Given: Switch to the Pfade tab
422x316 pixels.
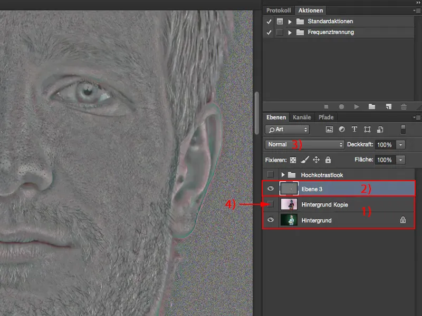Looking at the screenshot, I should pos(326,117).
